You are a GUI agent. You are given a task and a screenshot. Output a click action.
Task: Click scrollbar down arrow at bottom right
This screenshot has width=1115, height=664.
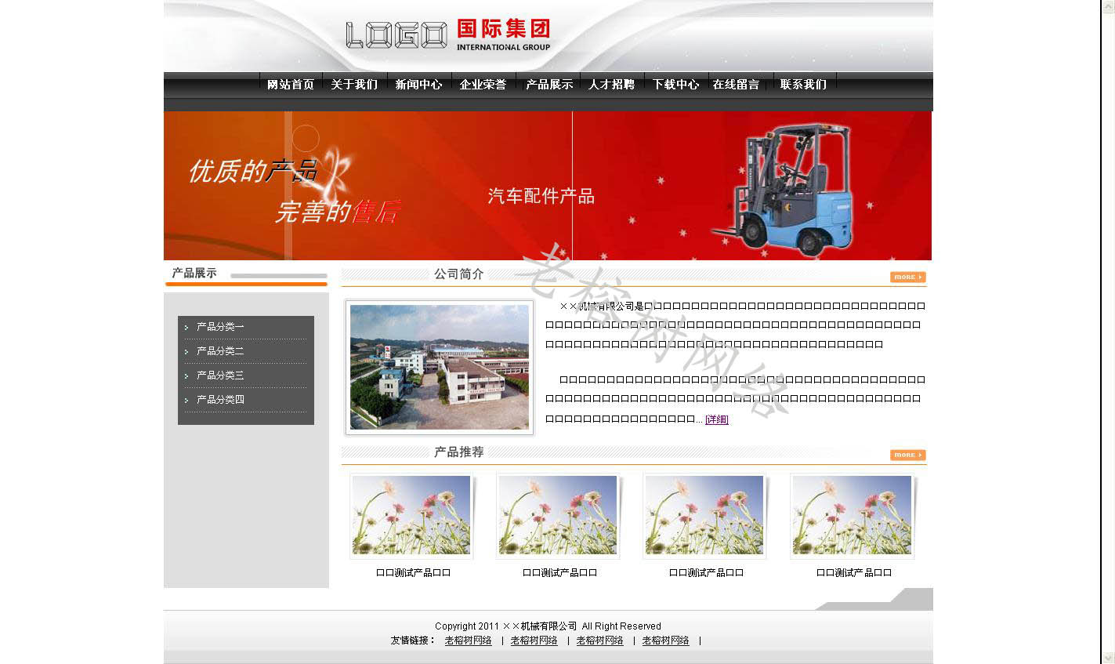pos(1108,657)
